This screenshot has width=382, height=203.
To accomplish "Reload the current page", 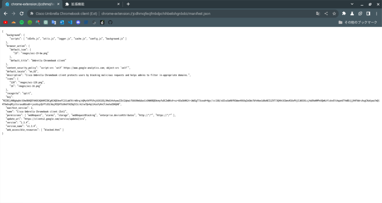I will [x=22, y=13].
